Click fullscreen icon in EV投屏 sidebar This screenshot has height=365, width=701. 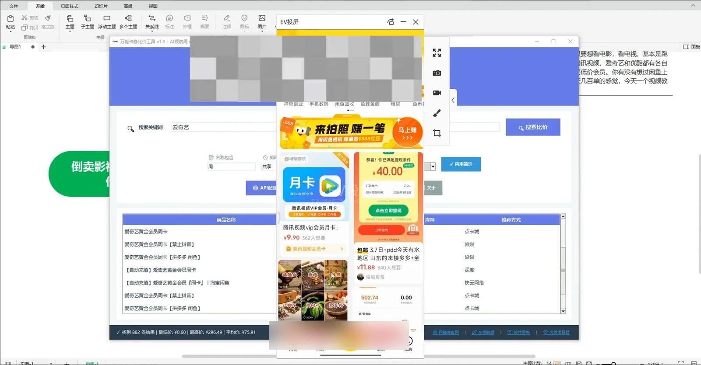(437, 53)
